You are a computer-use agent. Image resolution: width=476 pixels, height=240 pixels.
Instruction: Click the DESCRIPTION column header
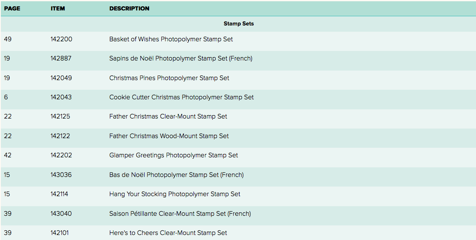(129, 8)
